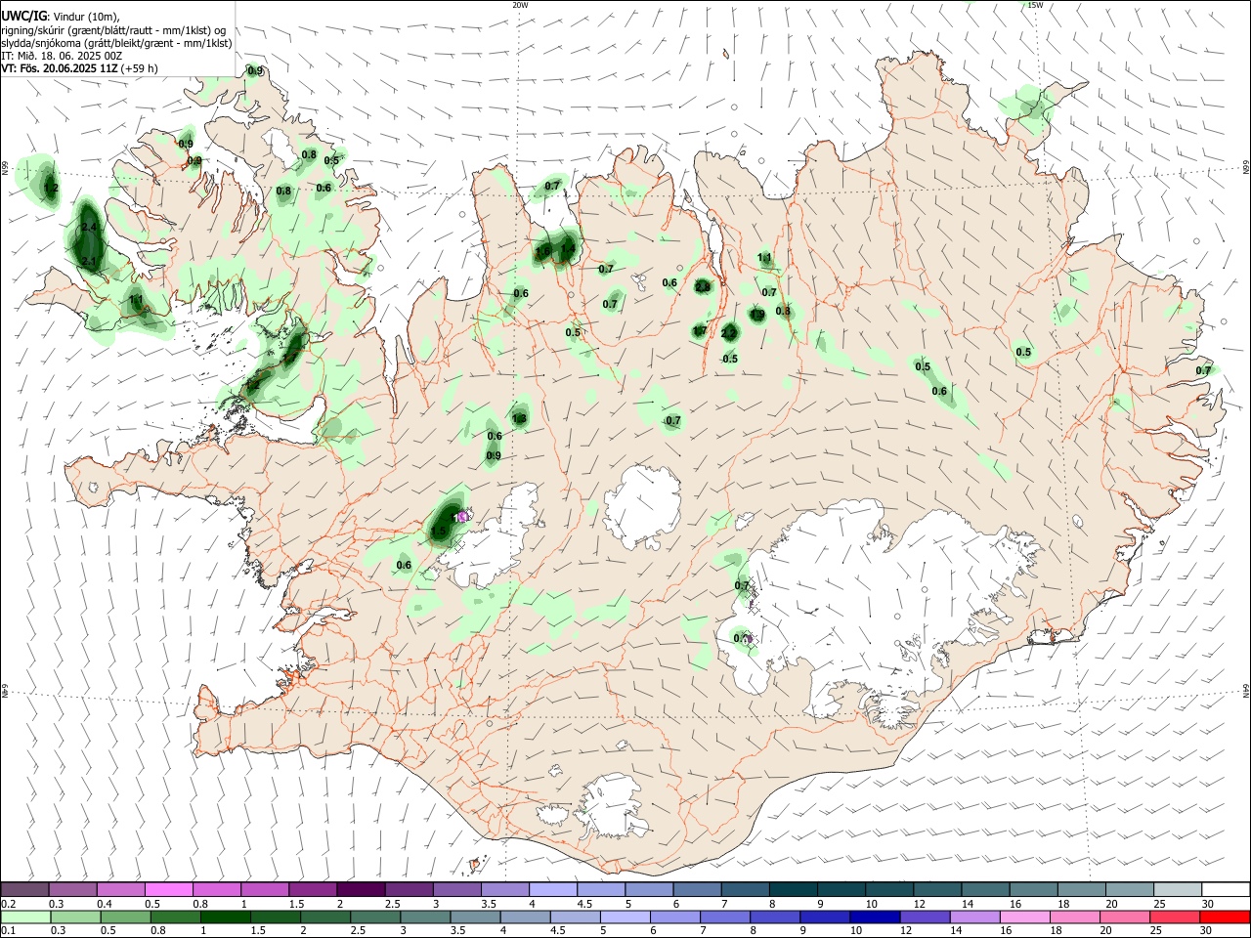1251x938 pixels.
Task: Click the '20W' longitude label
Action: tap(520, 5)
